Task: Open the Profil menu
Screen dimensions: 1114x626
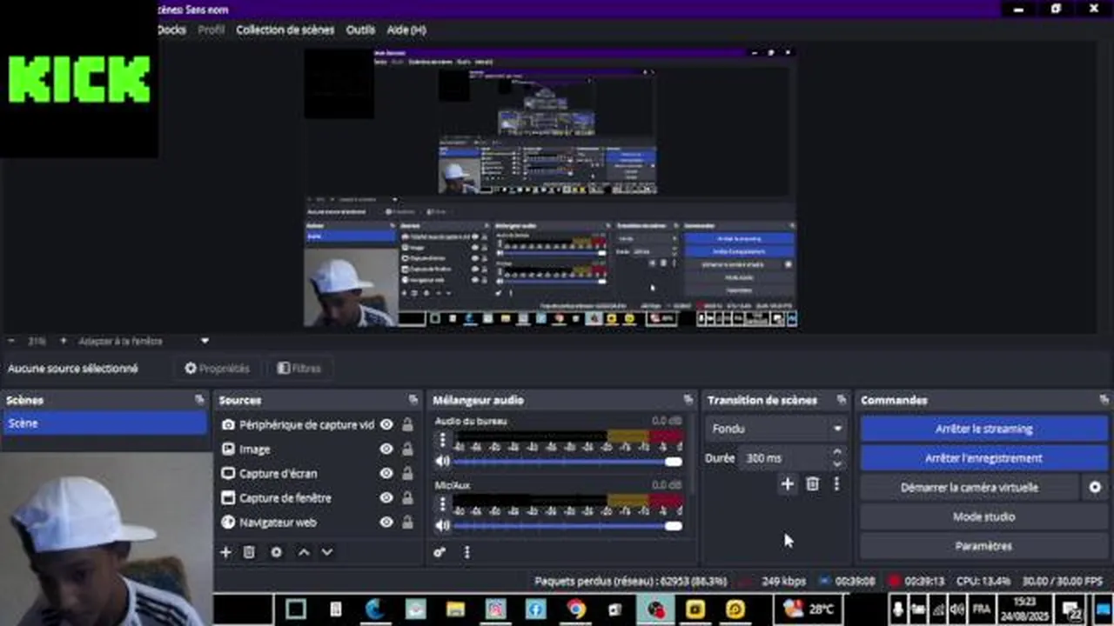Action: tap(211, 30)
